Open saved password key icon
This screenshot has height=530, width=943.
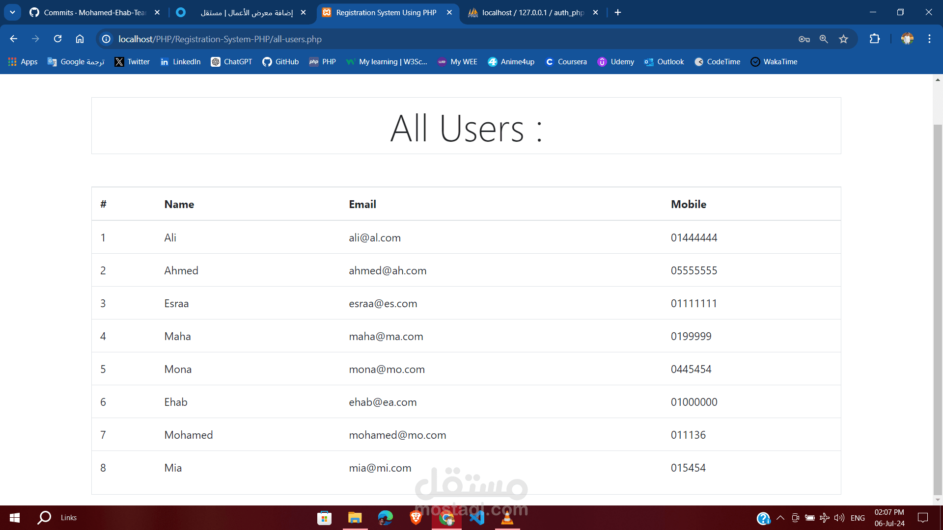pos(804,39)
